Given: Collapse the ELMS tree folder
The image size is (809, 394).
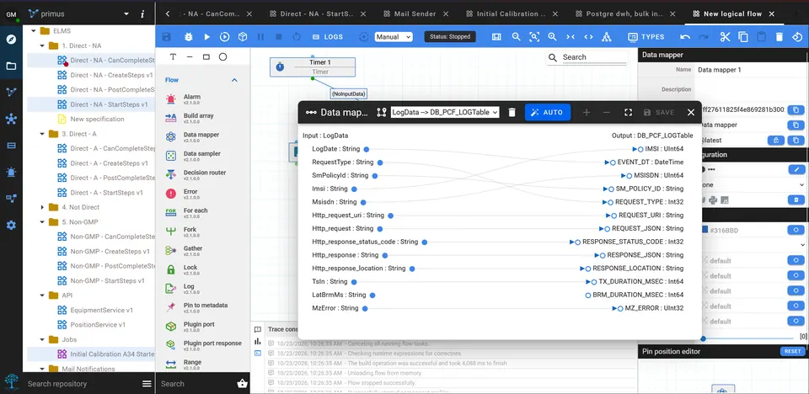Looking at the screenshot, I should coord(34,31).
